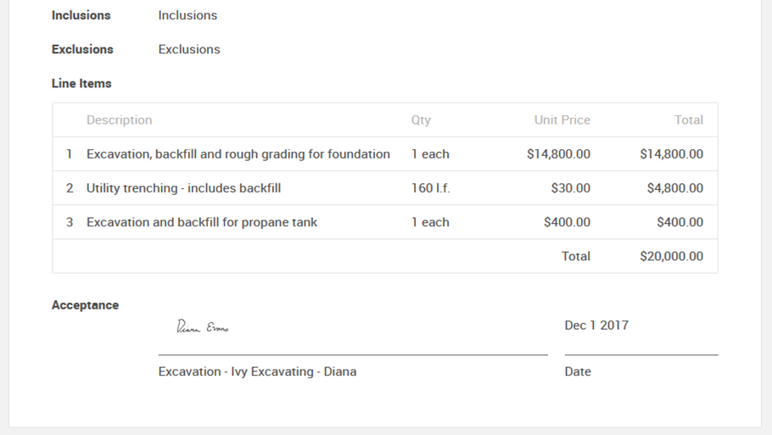Click the $20,000.00 grand total amount
The image size is (772, 435).
click(671, 256)
